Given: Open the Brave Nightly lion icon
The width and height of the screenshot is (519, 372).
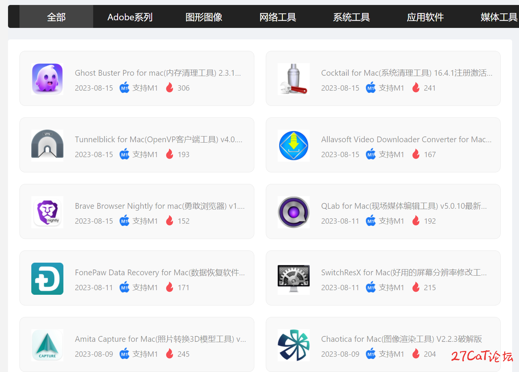Looking at the screenshot, I should (x=47, y=212).
